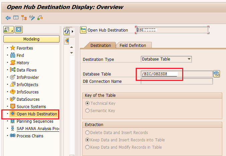Click the display/change pencil-glasses icon
226x156 pixels.
coord(32,18)
